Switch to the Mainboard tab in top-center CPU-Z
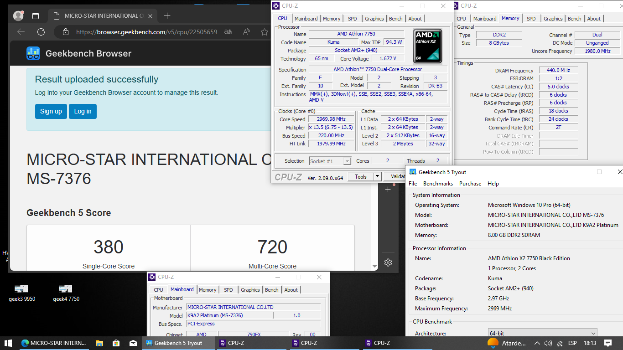Viewport: 623px width, 350px height. (306, 19)
